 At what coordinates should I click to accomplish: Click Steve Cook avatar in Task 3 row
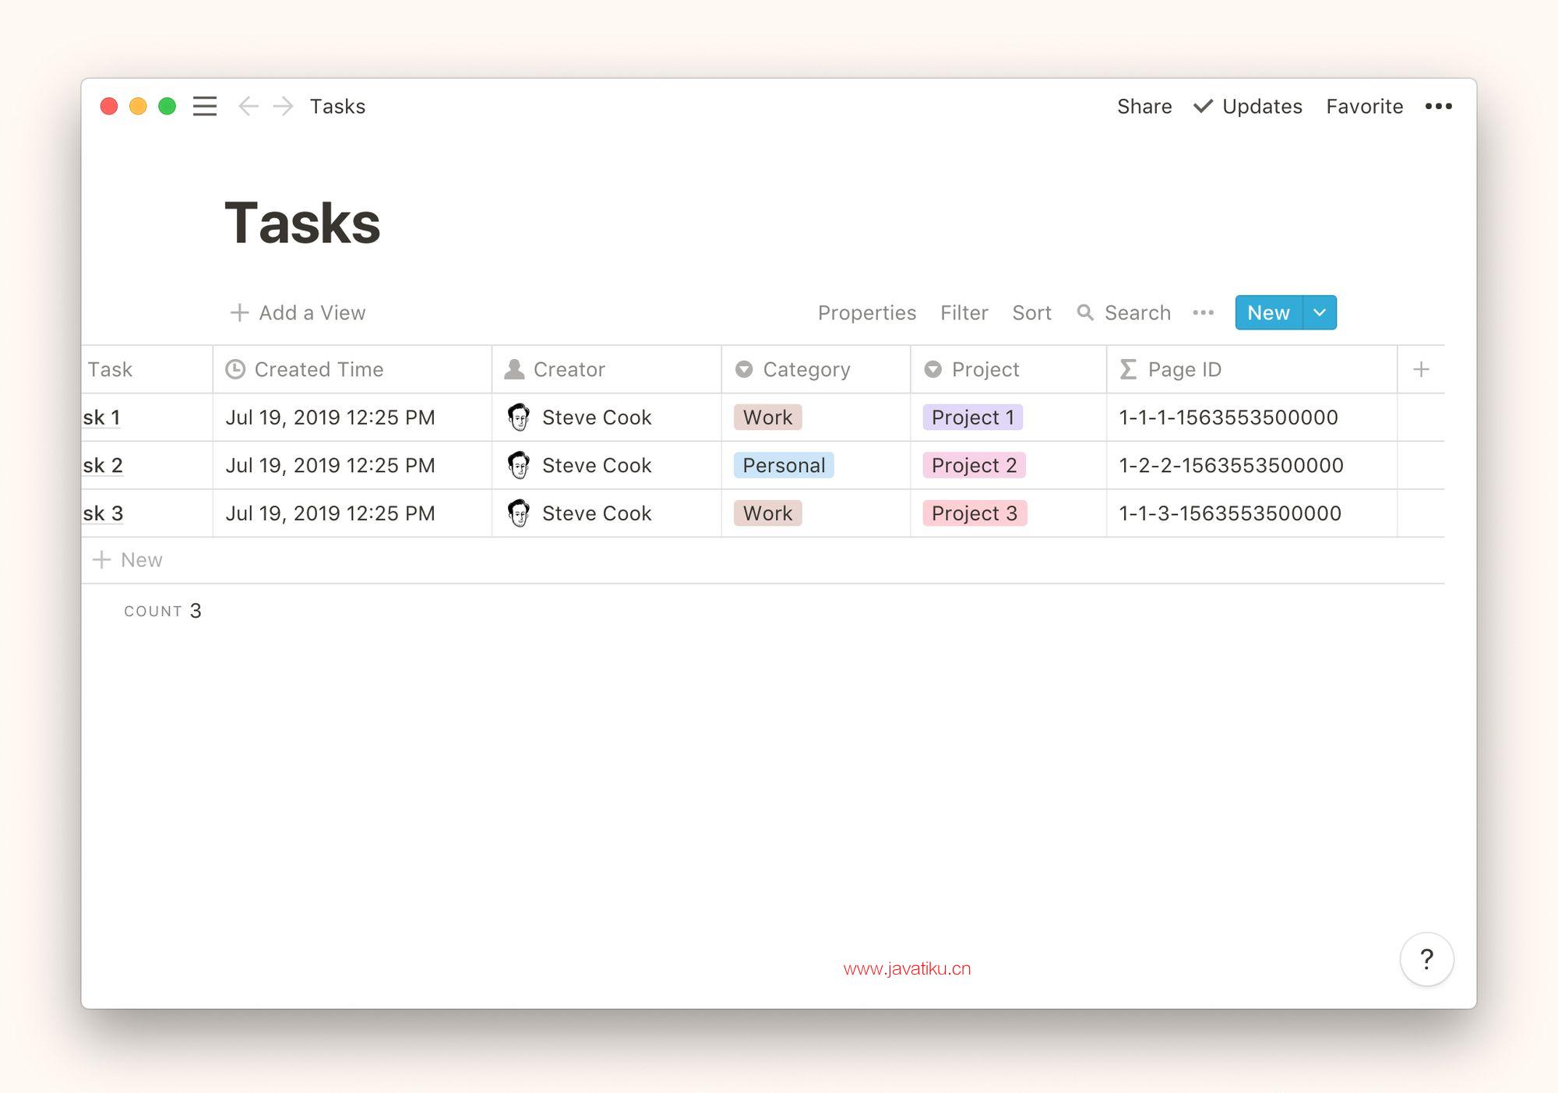click(518, 513)
